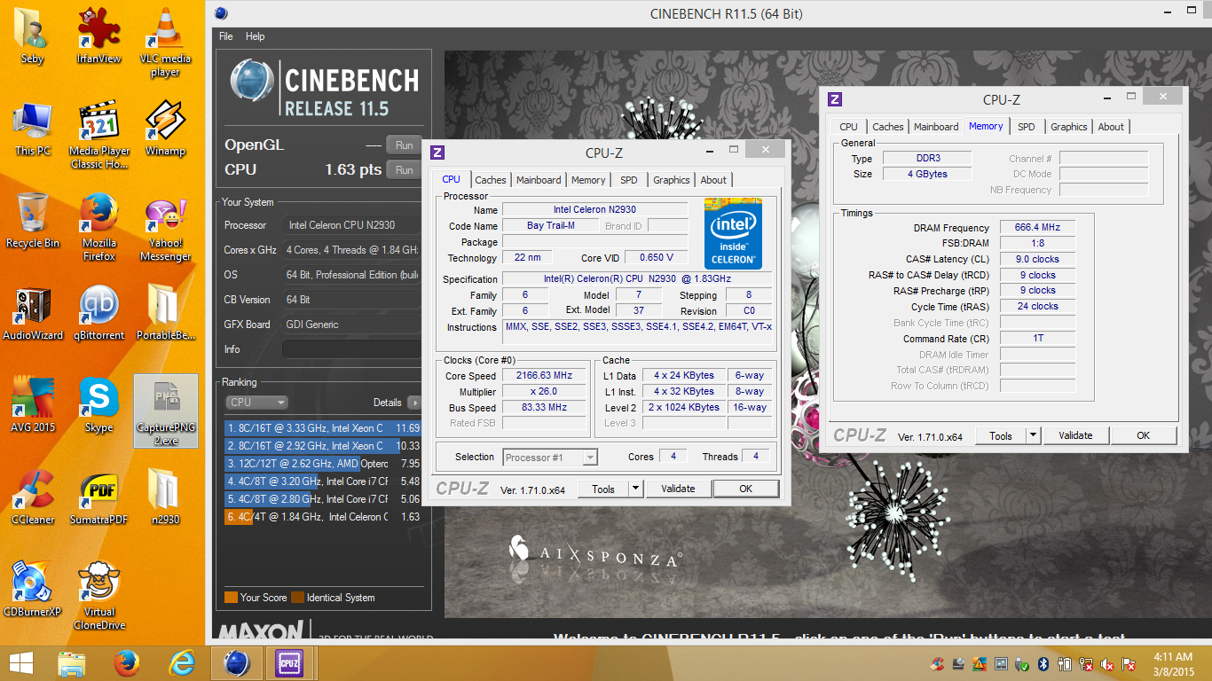Click OK in front CPU-Z window
Viewport: 1212px width, 681px height.
pyautogui.click(x=746, y=489)
